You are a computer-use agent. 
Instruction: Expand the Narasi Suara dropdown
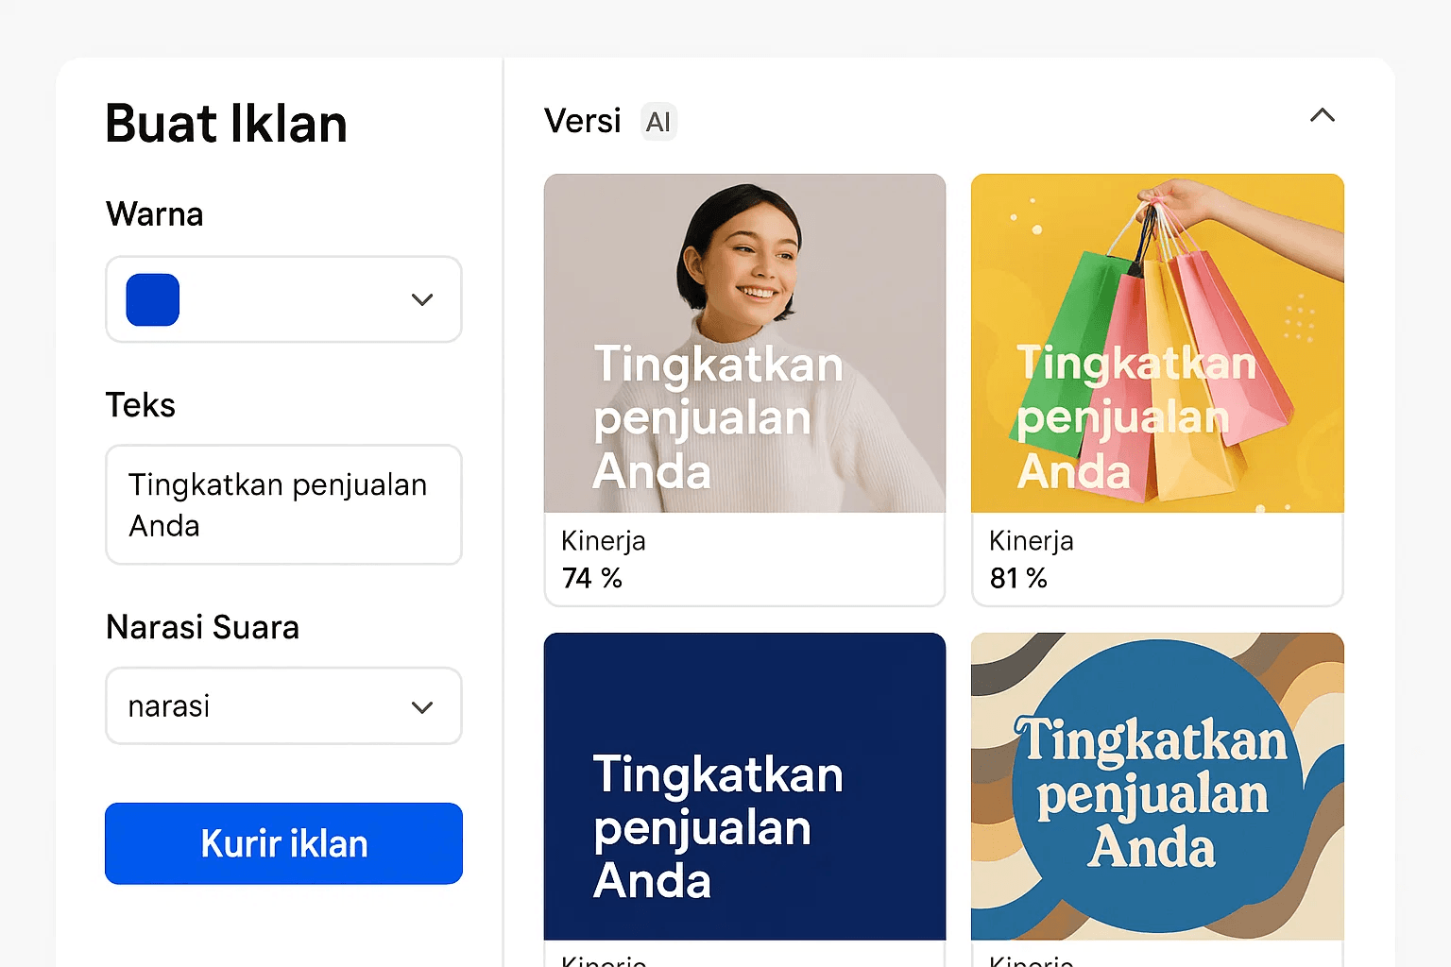[283, 706]
